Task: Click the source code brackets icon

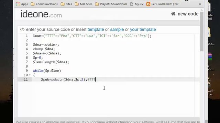Action: tap(22, 30)
